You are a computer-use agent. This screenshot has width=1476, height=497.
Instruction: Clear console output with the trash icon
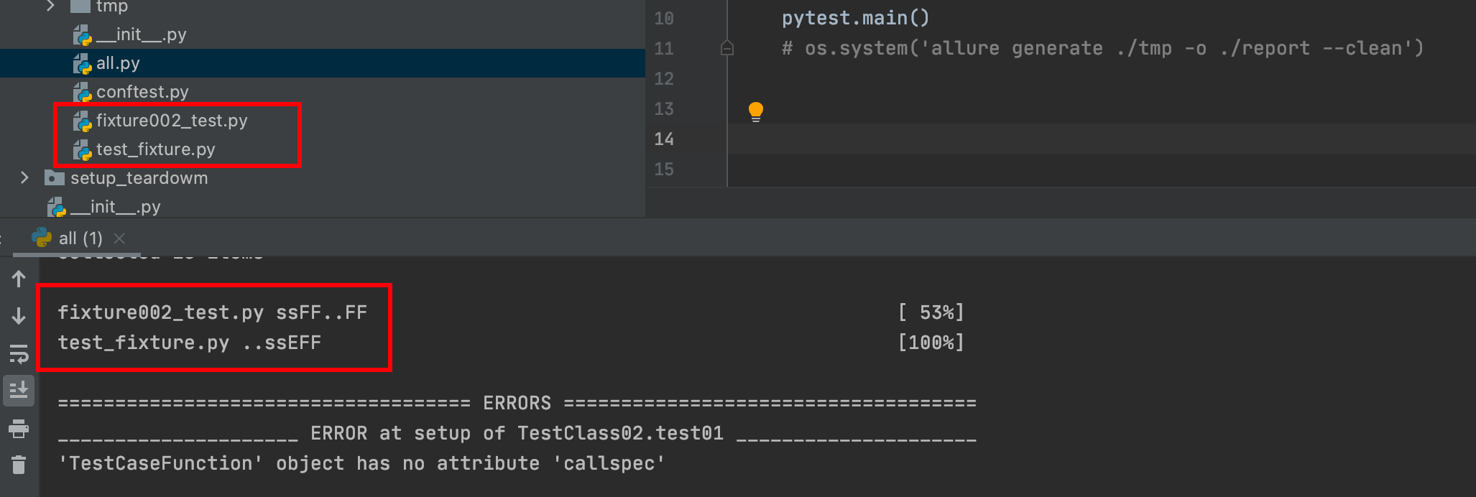click(19, 465)
